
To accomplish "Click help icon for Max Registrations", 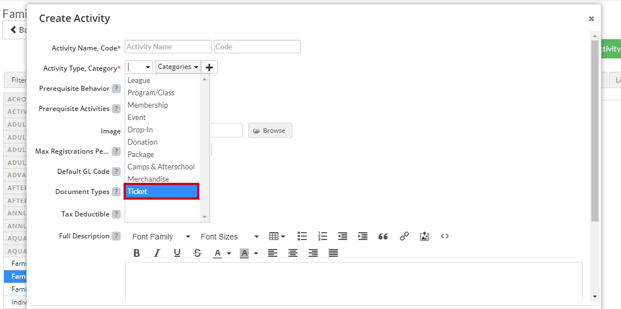I will 116,151.
